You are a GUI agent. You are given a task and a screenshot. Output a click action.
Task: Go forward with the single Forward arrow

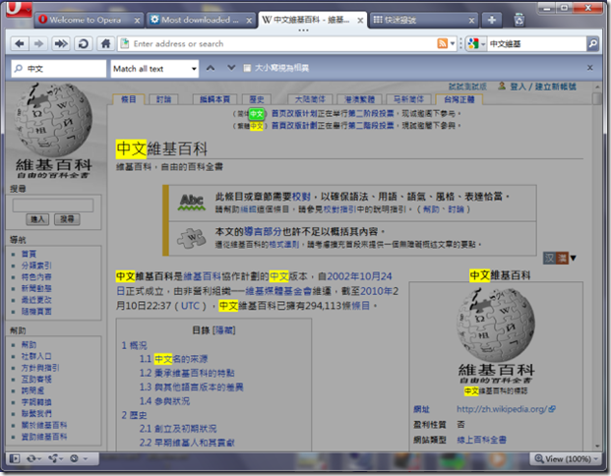click(38, 43)
